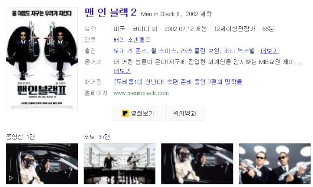Click the yellow icon in 영화보기 button
This screenshot has width=313, height=187.
[125, 113]
